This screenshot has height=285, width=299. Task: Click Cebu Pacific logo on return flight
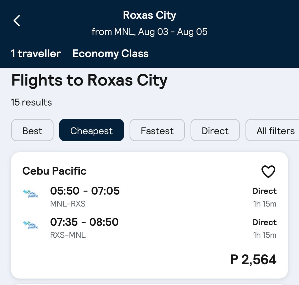click(30, 225)
